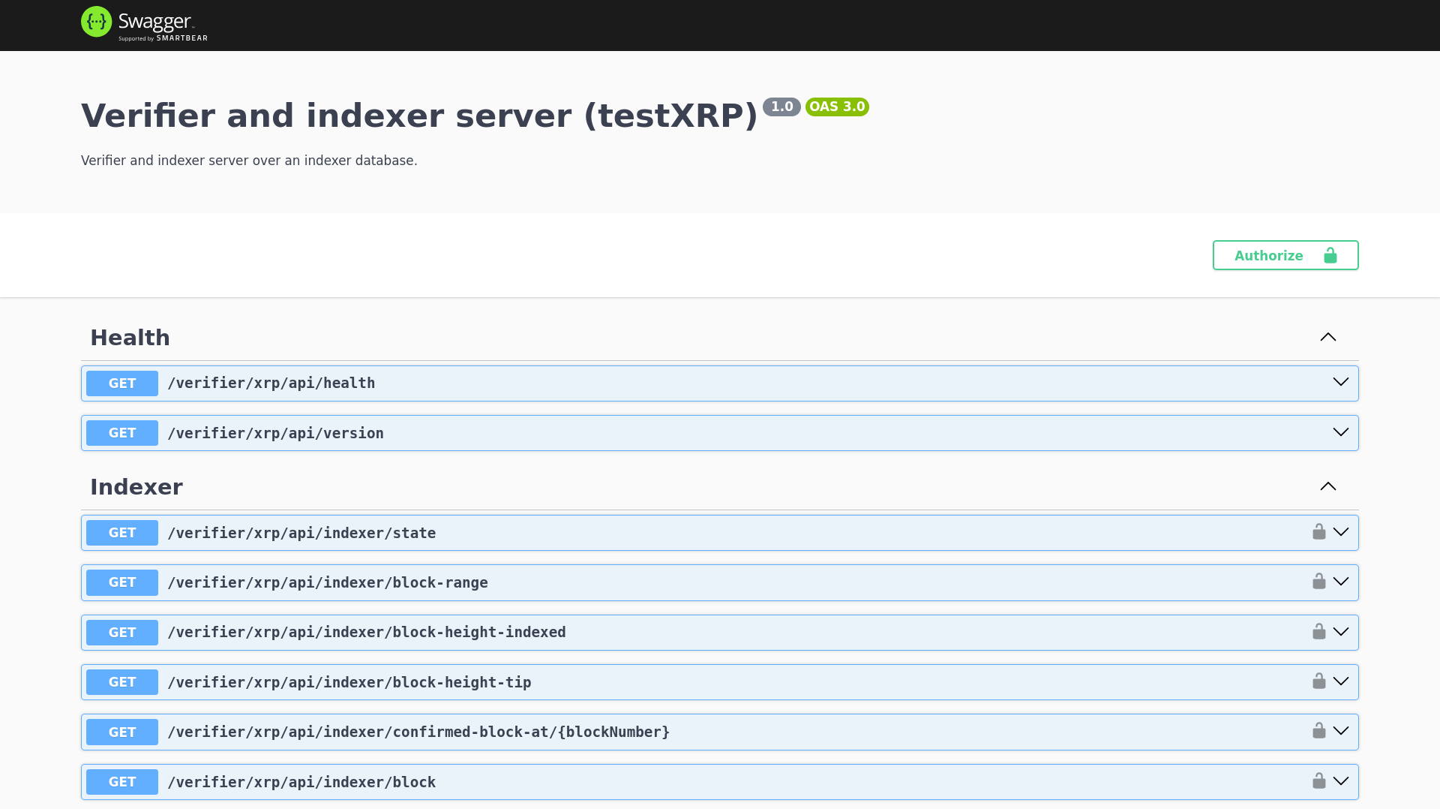Expand the /verifier/xrp/api/version endpoint
The height and width of the screenshot is (809, 1440).
(x=1341, y=432)
